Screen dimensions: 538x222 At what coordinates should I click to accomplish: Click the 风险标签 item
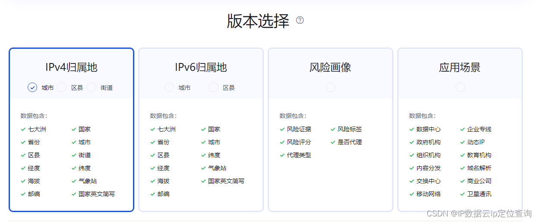click(x=350, y=129)
